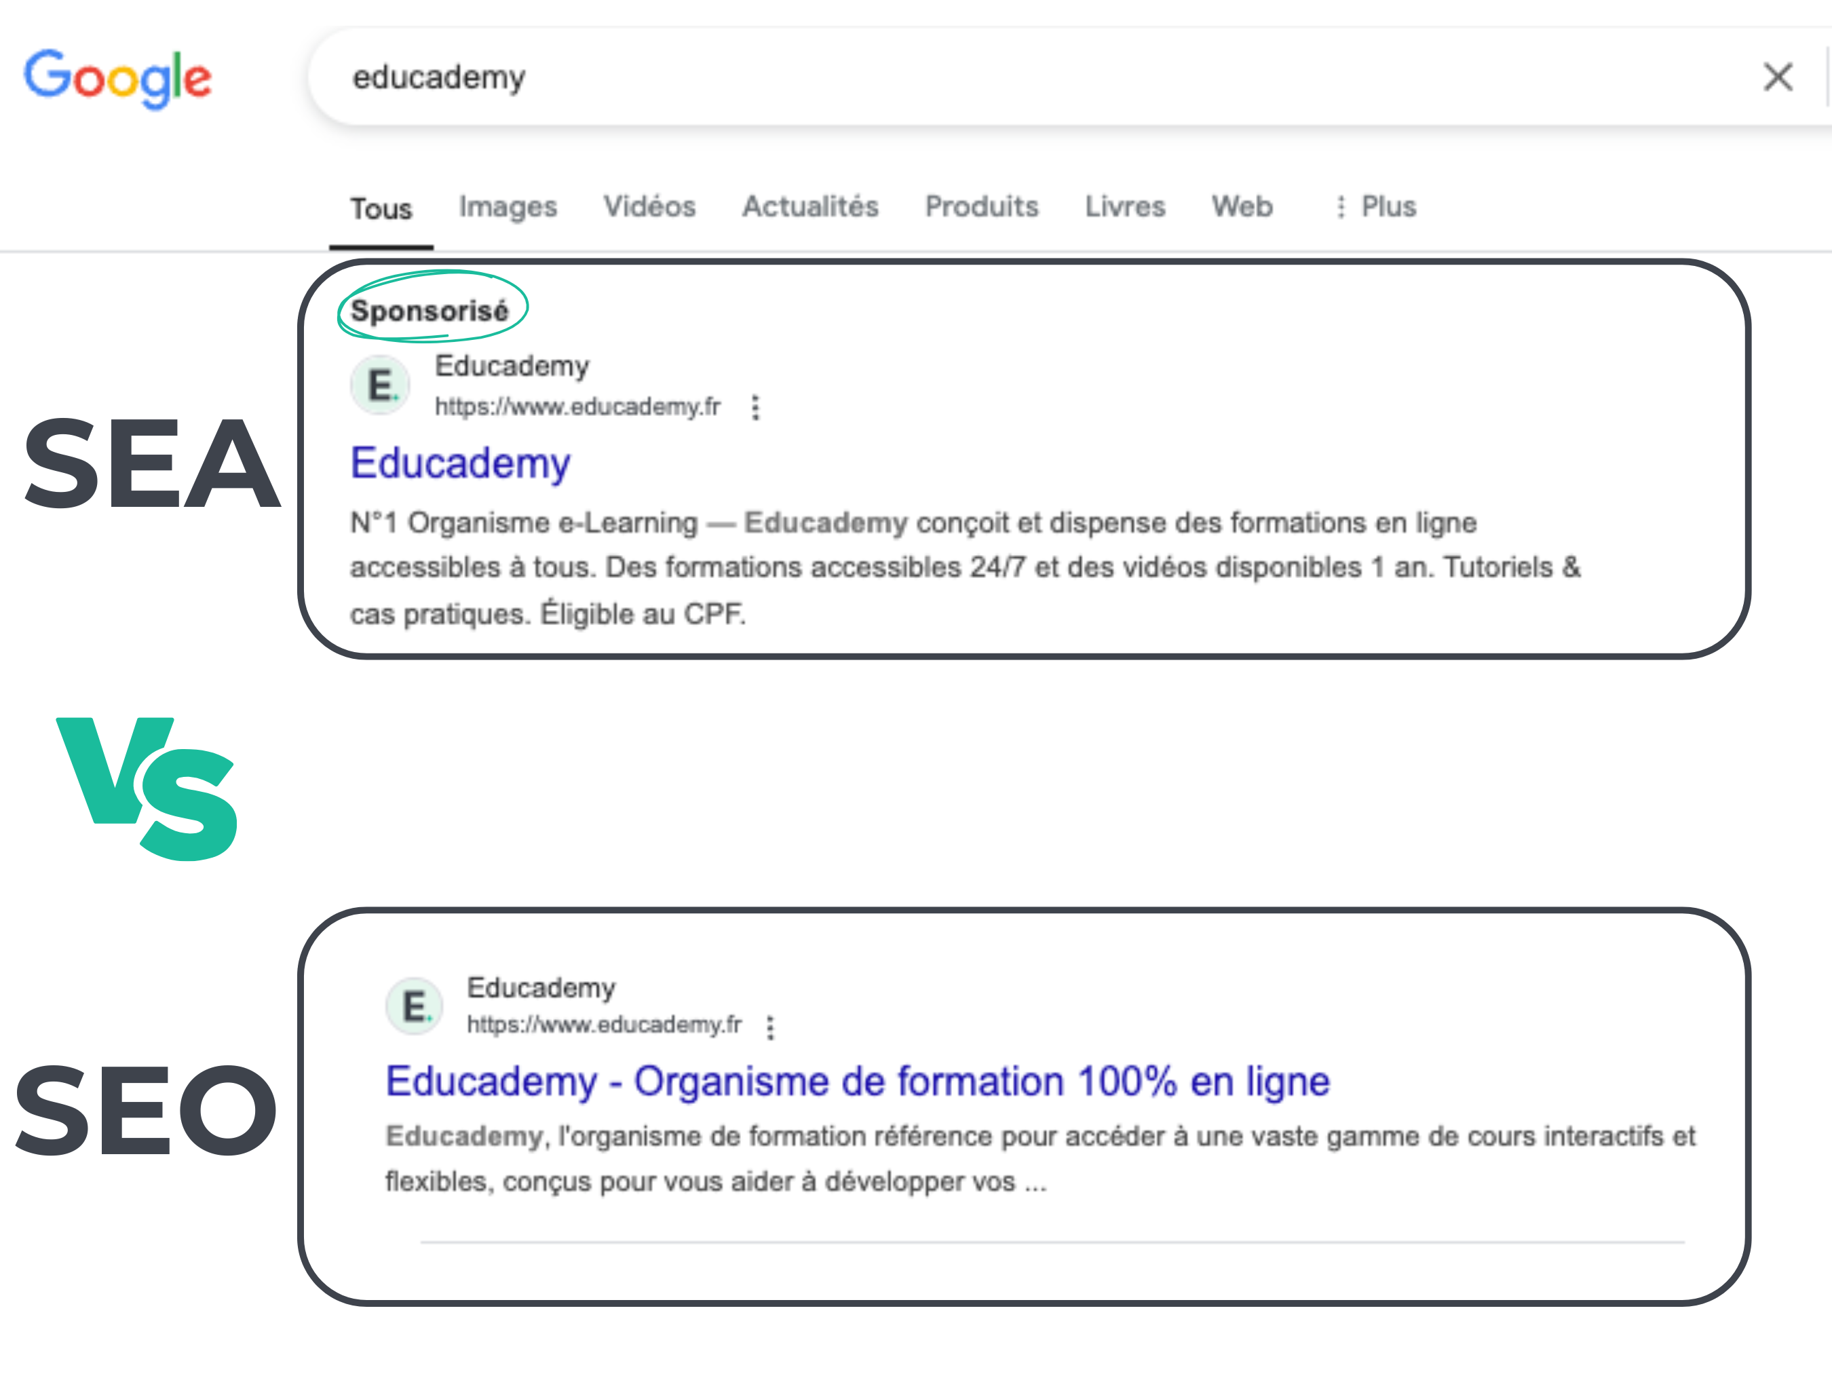Click the Educademy favicon in sponsored result
This screenshot has width=1832, height=1374.
[380, 385]
